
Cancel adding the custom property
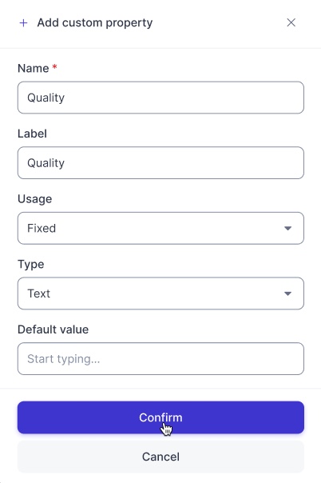click(x=160, y=457)
